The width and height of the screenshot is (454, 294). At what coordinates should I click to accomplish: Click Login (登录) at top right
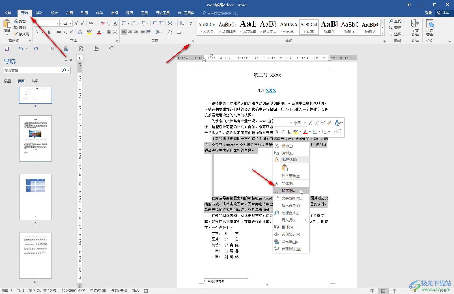pyautogui.click(x=429, y=13)
